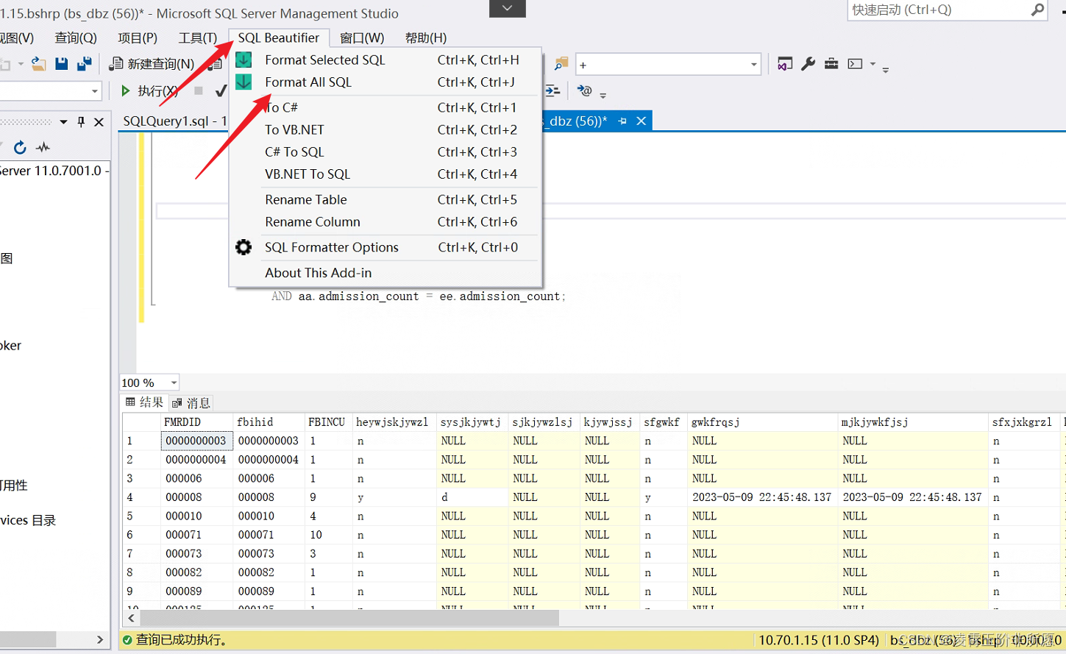Refresh the Object Explorer tree
This screenshot has width=1066, height=654.
point(20,147)
